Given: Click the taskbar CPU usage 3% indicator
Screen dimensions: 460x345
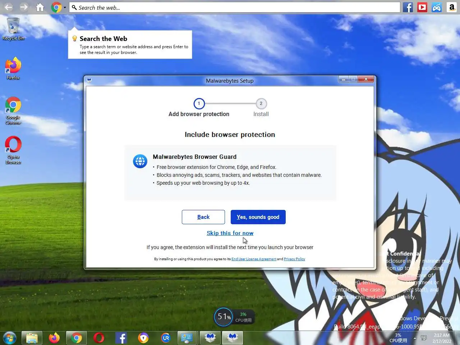Looking at the screenshot, I should tap(398, 338).
